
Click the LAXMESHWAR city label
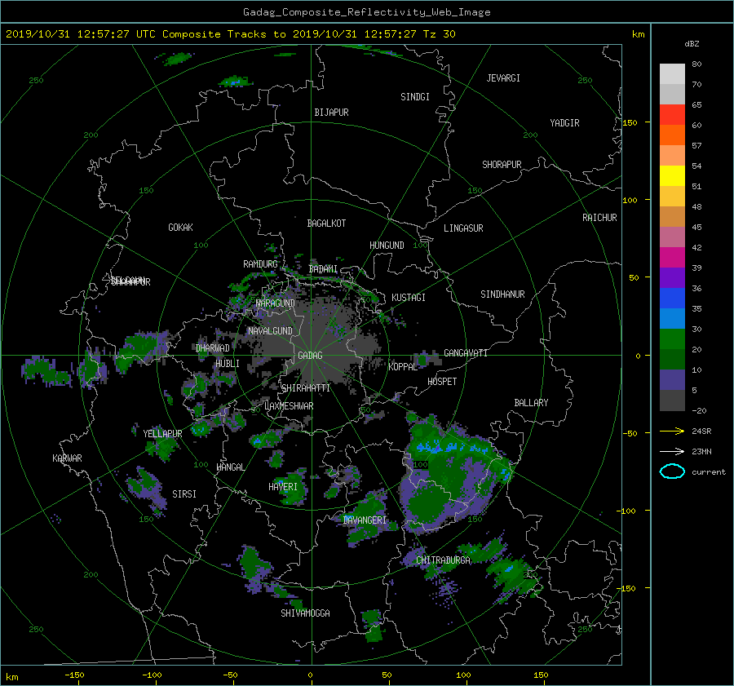(289, 406)
